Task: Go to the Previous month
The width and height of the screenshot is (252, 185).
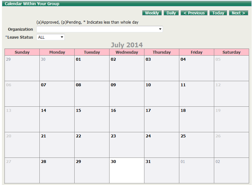Action: (x=194, y=13)
